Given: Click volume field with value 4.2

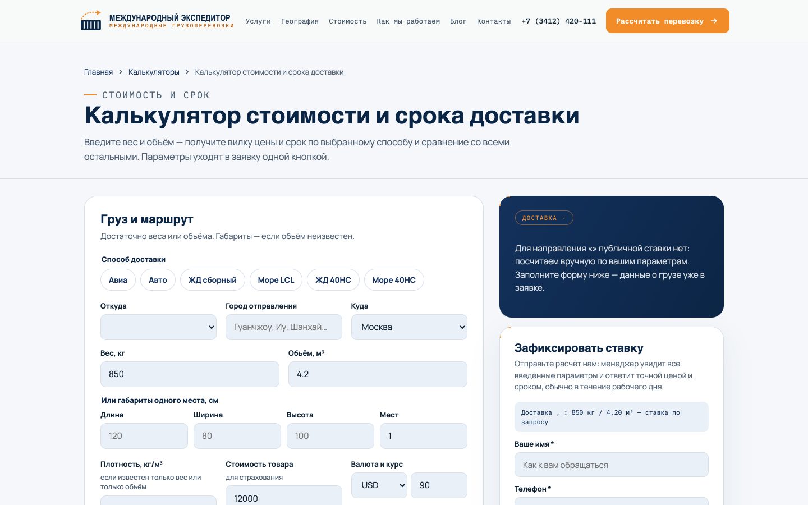Looking at the screenshot, I should pyautogui.click(x=378, y=374).
